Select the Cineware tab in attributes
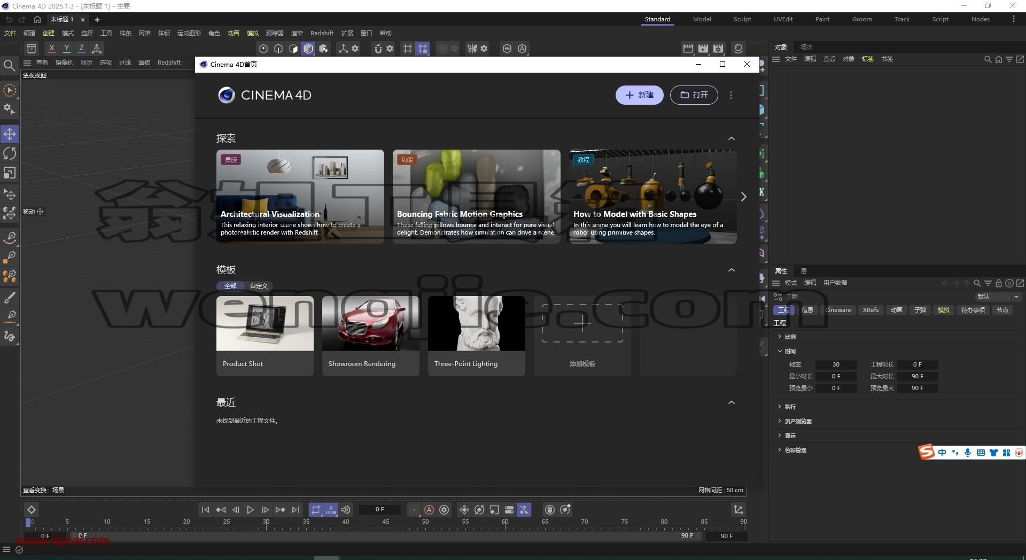This screenshot has width=1026, height=560. tap(838, 310)
